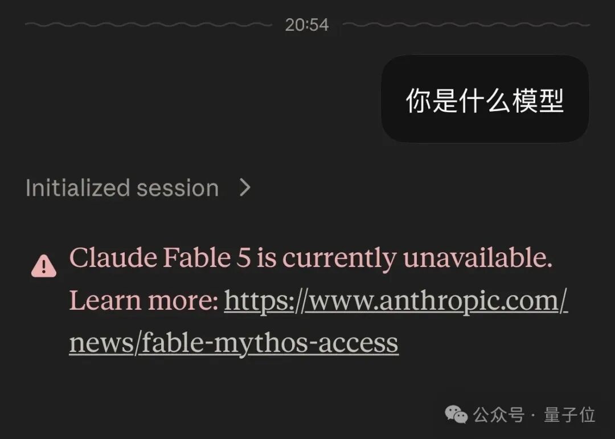Click the 量子位 watermark text

pyautogui.click(x=569, y=415)
